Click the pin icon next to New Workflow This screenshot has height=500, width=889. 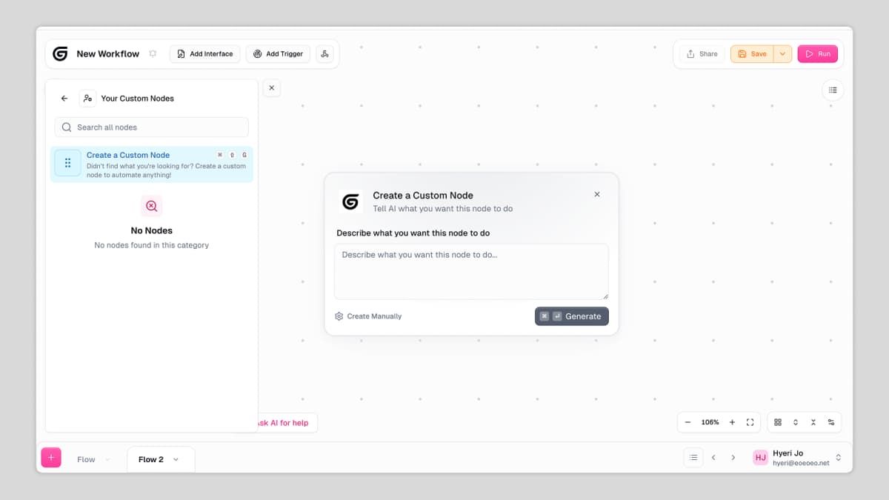click(153, 54)
